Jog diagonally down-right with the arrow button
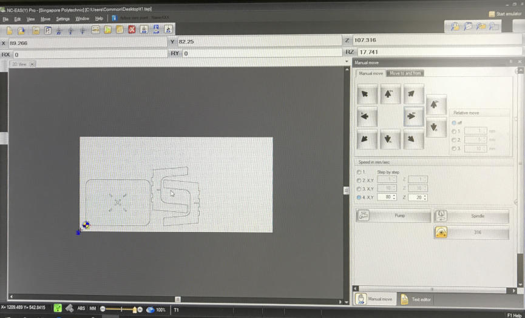 click(413, 139)
